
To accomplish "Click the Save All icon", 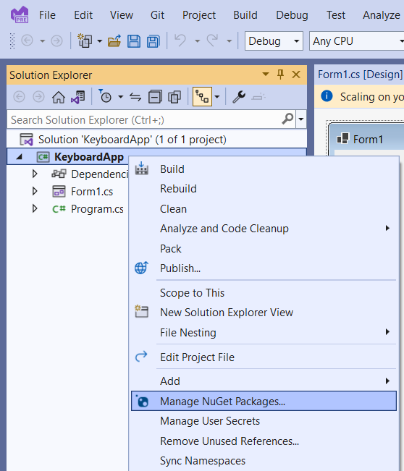I will pyautogui.click(x=153, y=41).
